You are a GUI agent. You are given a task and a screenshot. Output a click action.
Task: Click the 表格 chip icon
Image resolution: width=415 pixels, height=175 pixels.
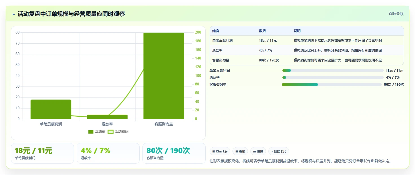coord(237,152)
